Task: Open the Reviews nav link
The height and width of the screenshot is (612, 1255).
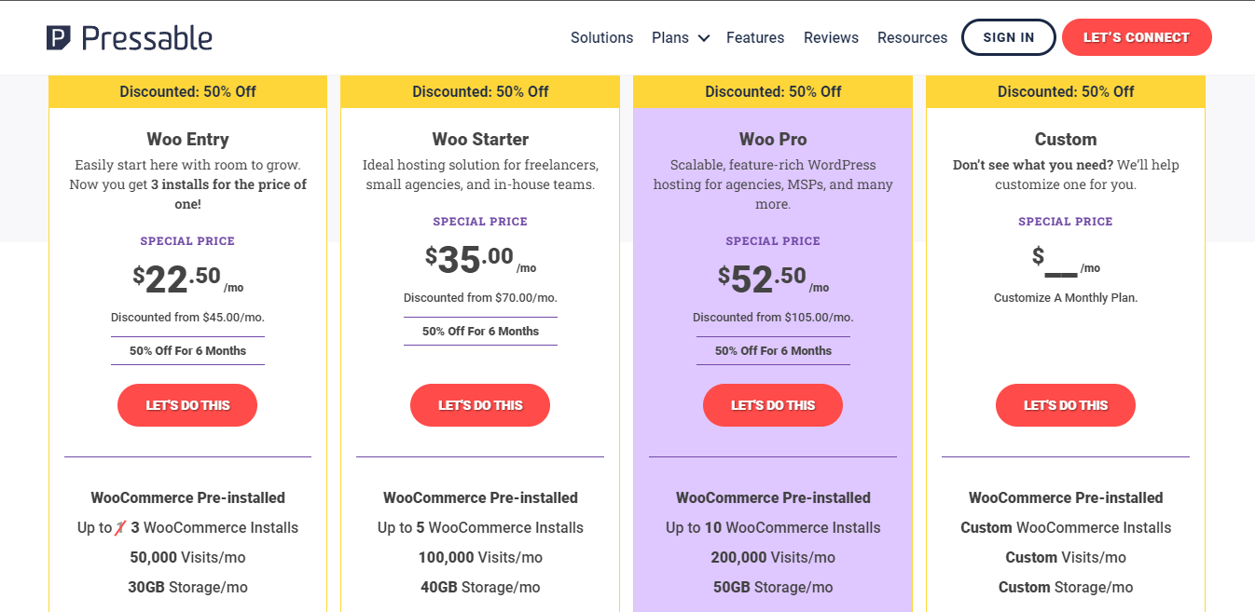Action: click(x=831, y=37)
